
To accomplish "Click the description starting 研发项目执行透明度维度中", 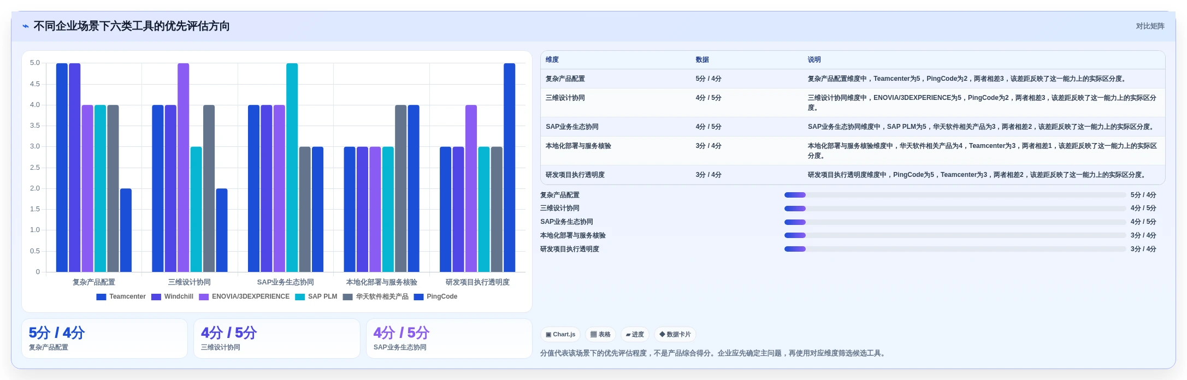I will [977, 175].
